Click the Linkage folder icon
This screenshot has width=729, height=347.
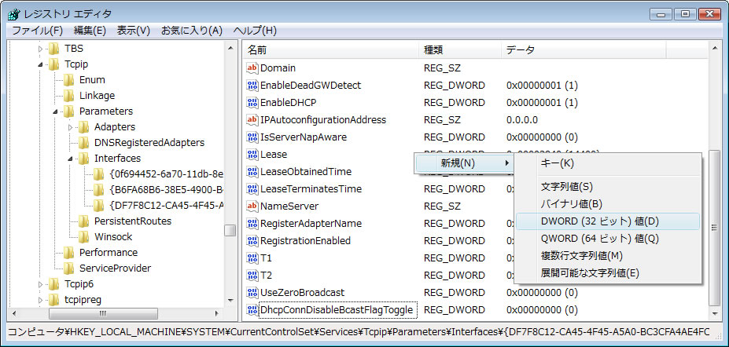point(68,96)
